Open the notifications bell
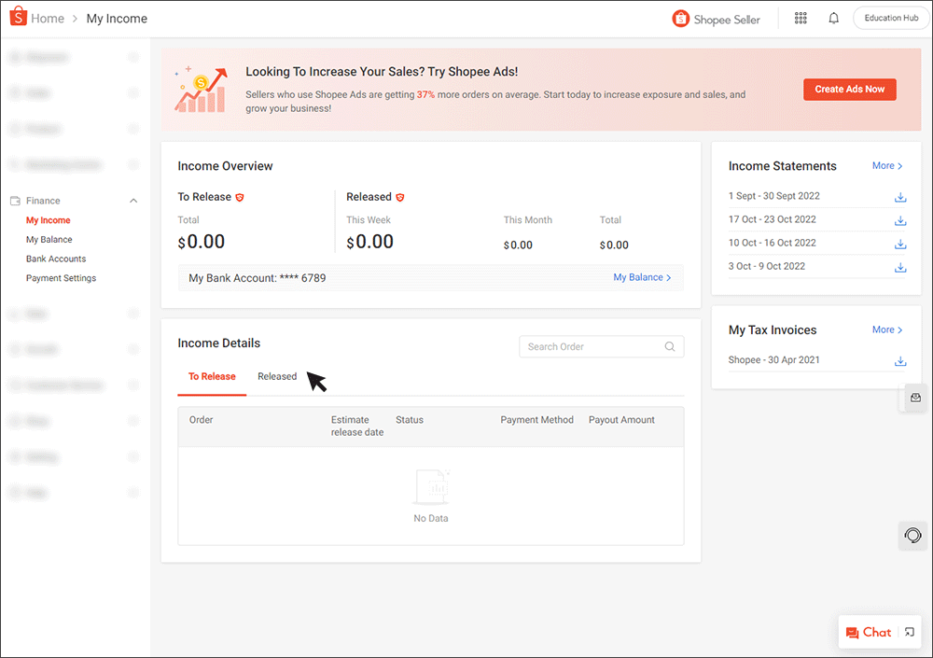The height and width of the screenshot is (658, 933). point(833,18)
